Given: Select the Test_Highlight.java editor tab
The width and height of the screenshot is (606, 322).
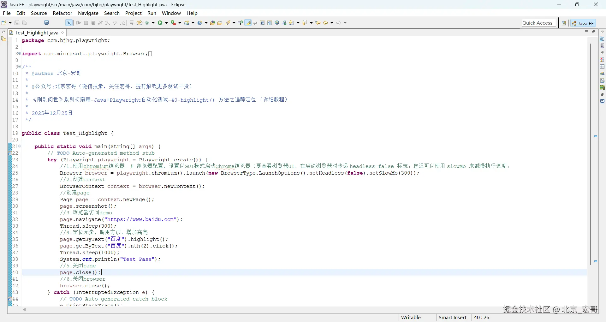Looking at the screenshot, I should [37, 33].
